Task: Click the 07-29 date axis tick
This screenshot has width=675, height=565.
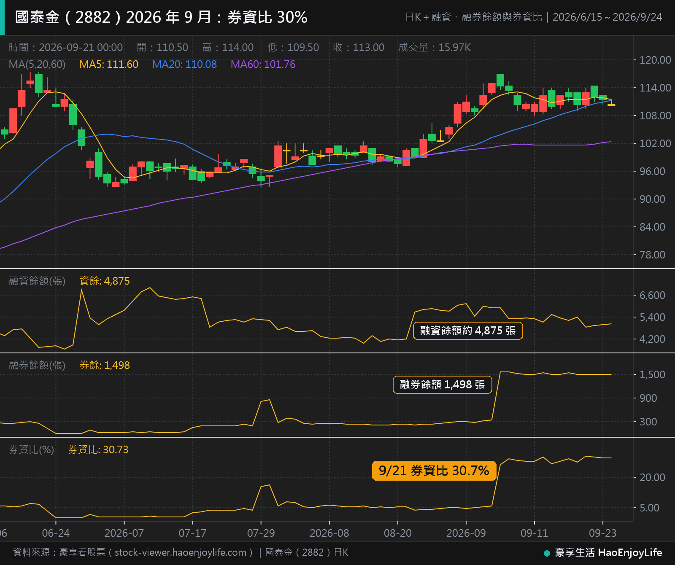Action: point(261,533)
